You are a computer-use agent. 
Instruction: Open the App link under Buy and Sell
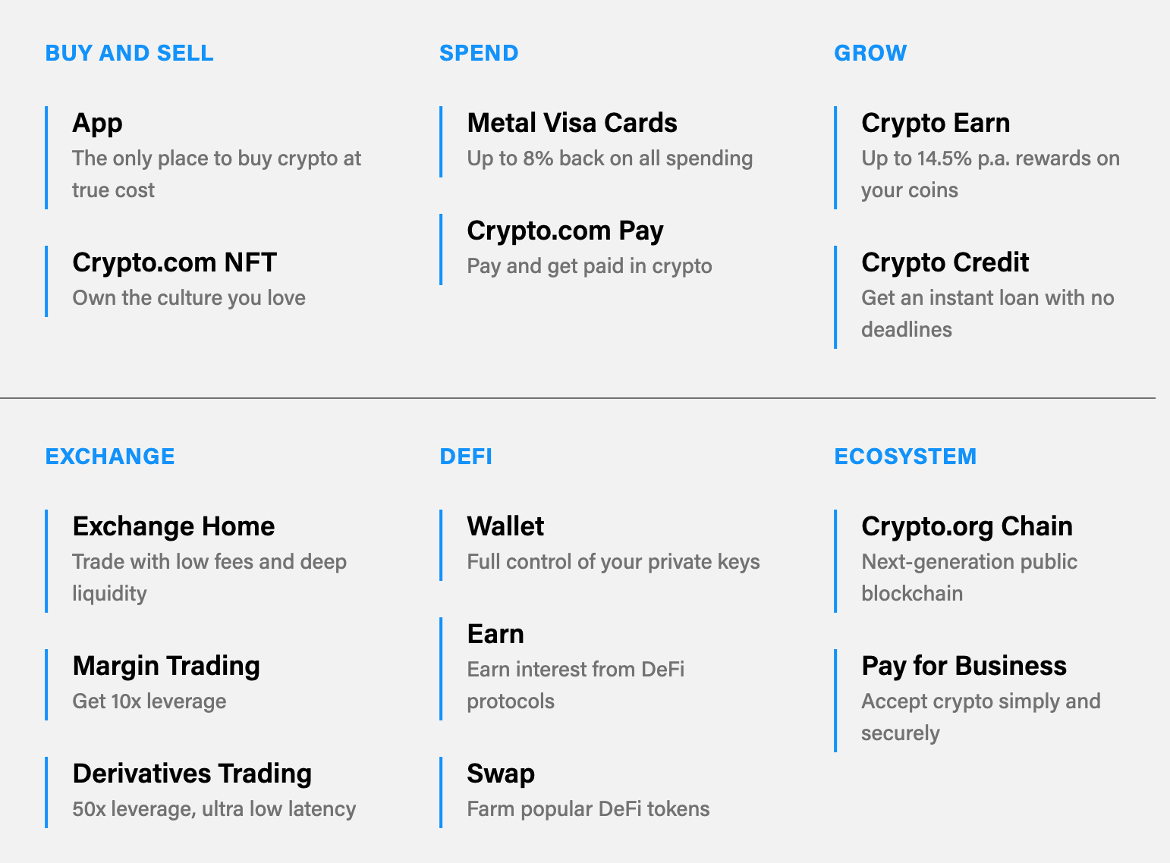97,123
